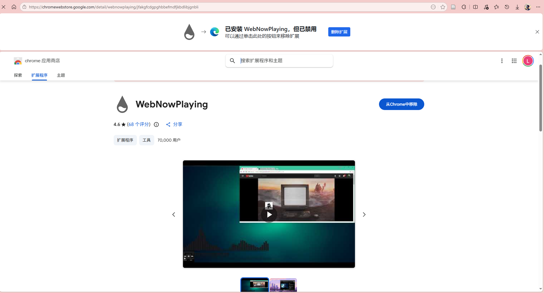Play the WebNowPlaying preview video
544x293 pixels.
click(269, 215)
